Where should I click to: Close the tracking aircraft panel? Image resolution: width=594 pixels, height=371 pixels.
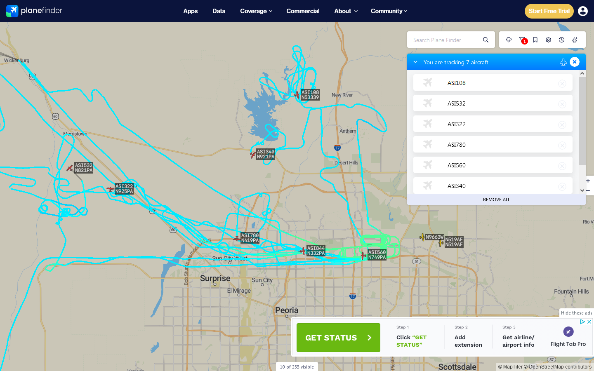tap(575, 62)
